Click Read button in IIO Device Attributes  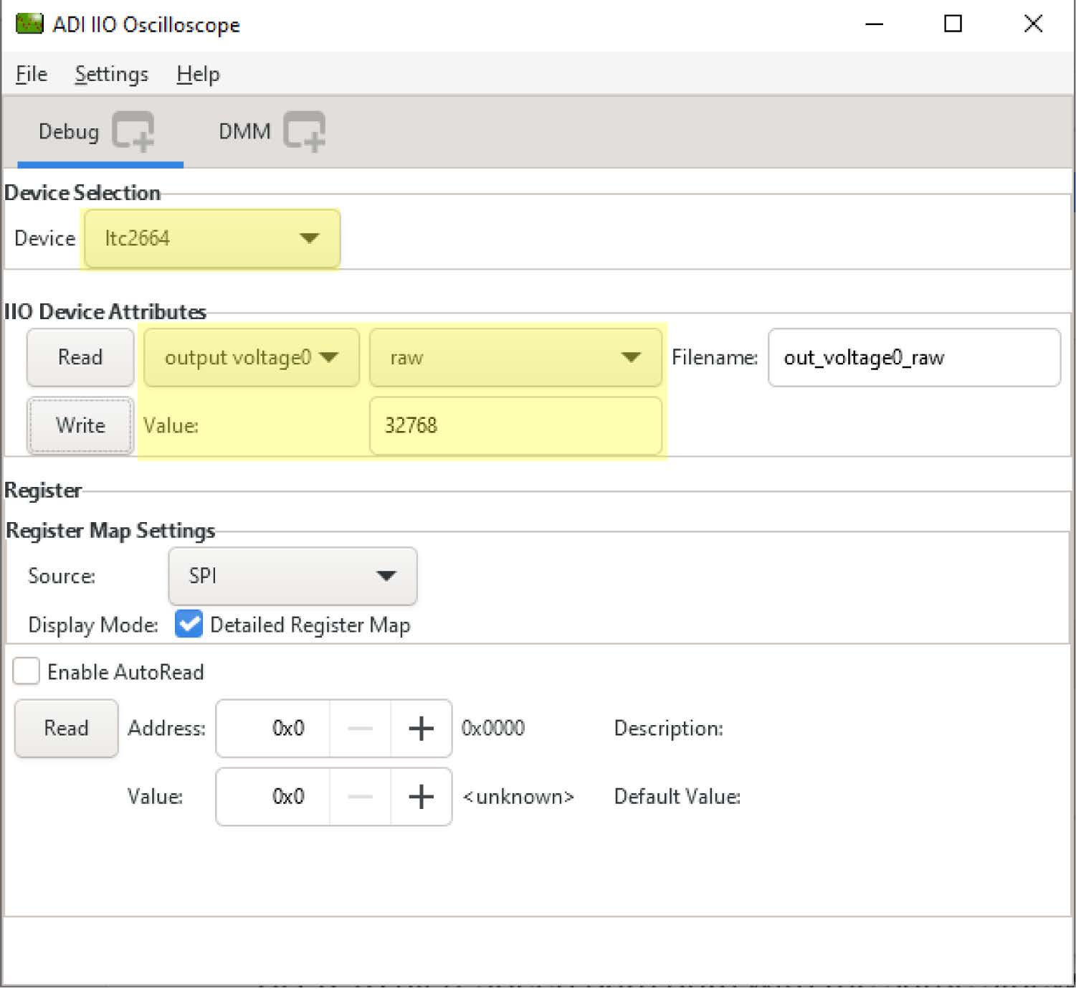[x=80, y=357]
